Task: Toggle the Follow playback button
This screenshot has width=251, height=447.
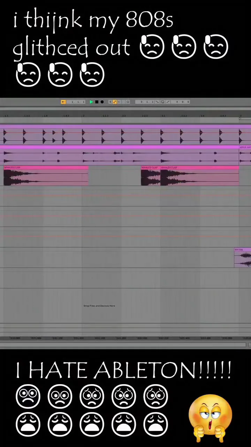Action: (63, 102)
